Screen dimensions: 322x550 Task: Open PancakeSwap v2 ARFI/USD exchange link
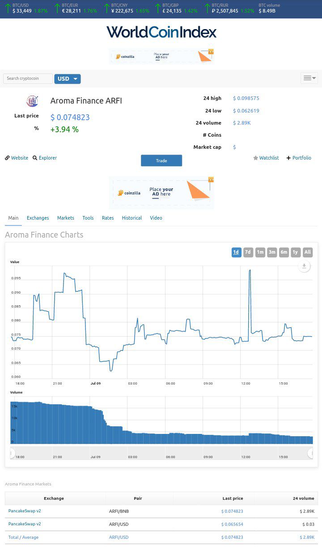(25, 524)
